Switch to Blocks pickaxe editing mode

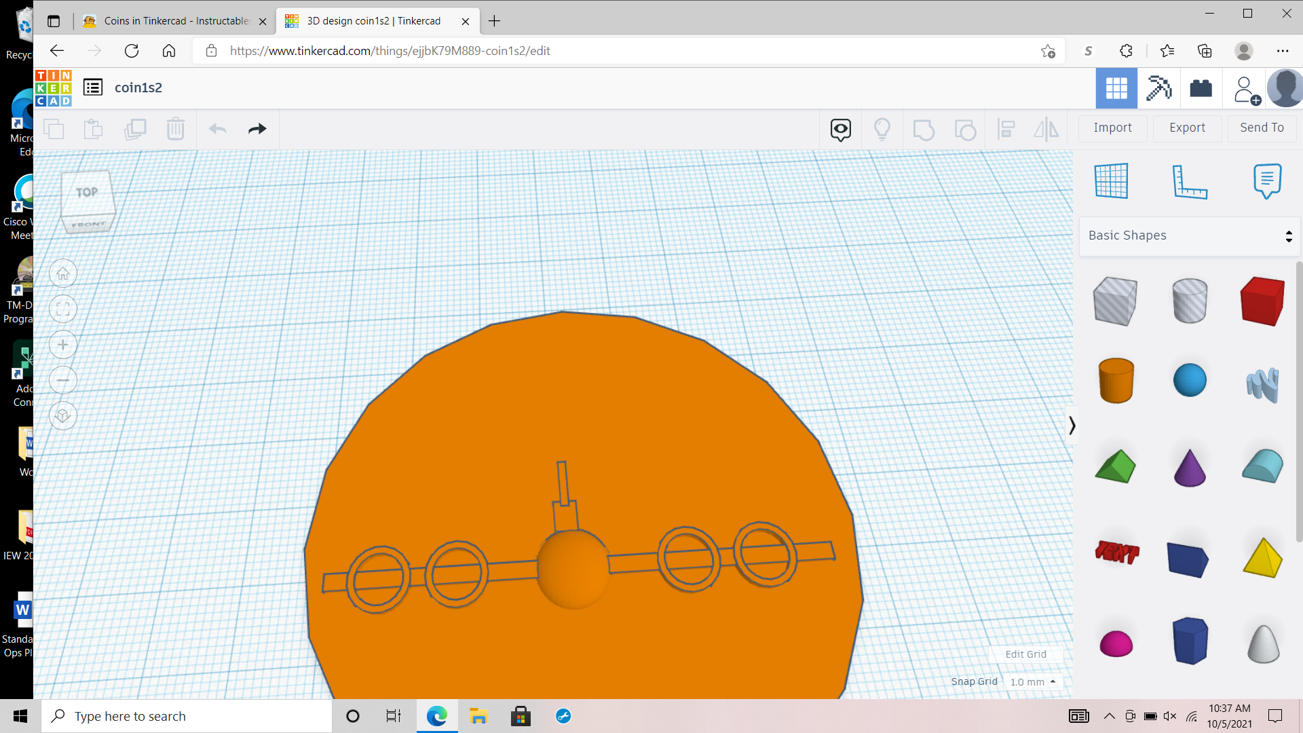pyautogui.click(x=1158, y=88)
